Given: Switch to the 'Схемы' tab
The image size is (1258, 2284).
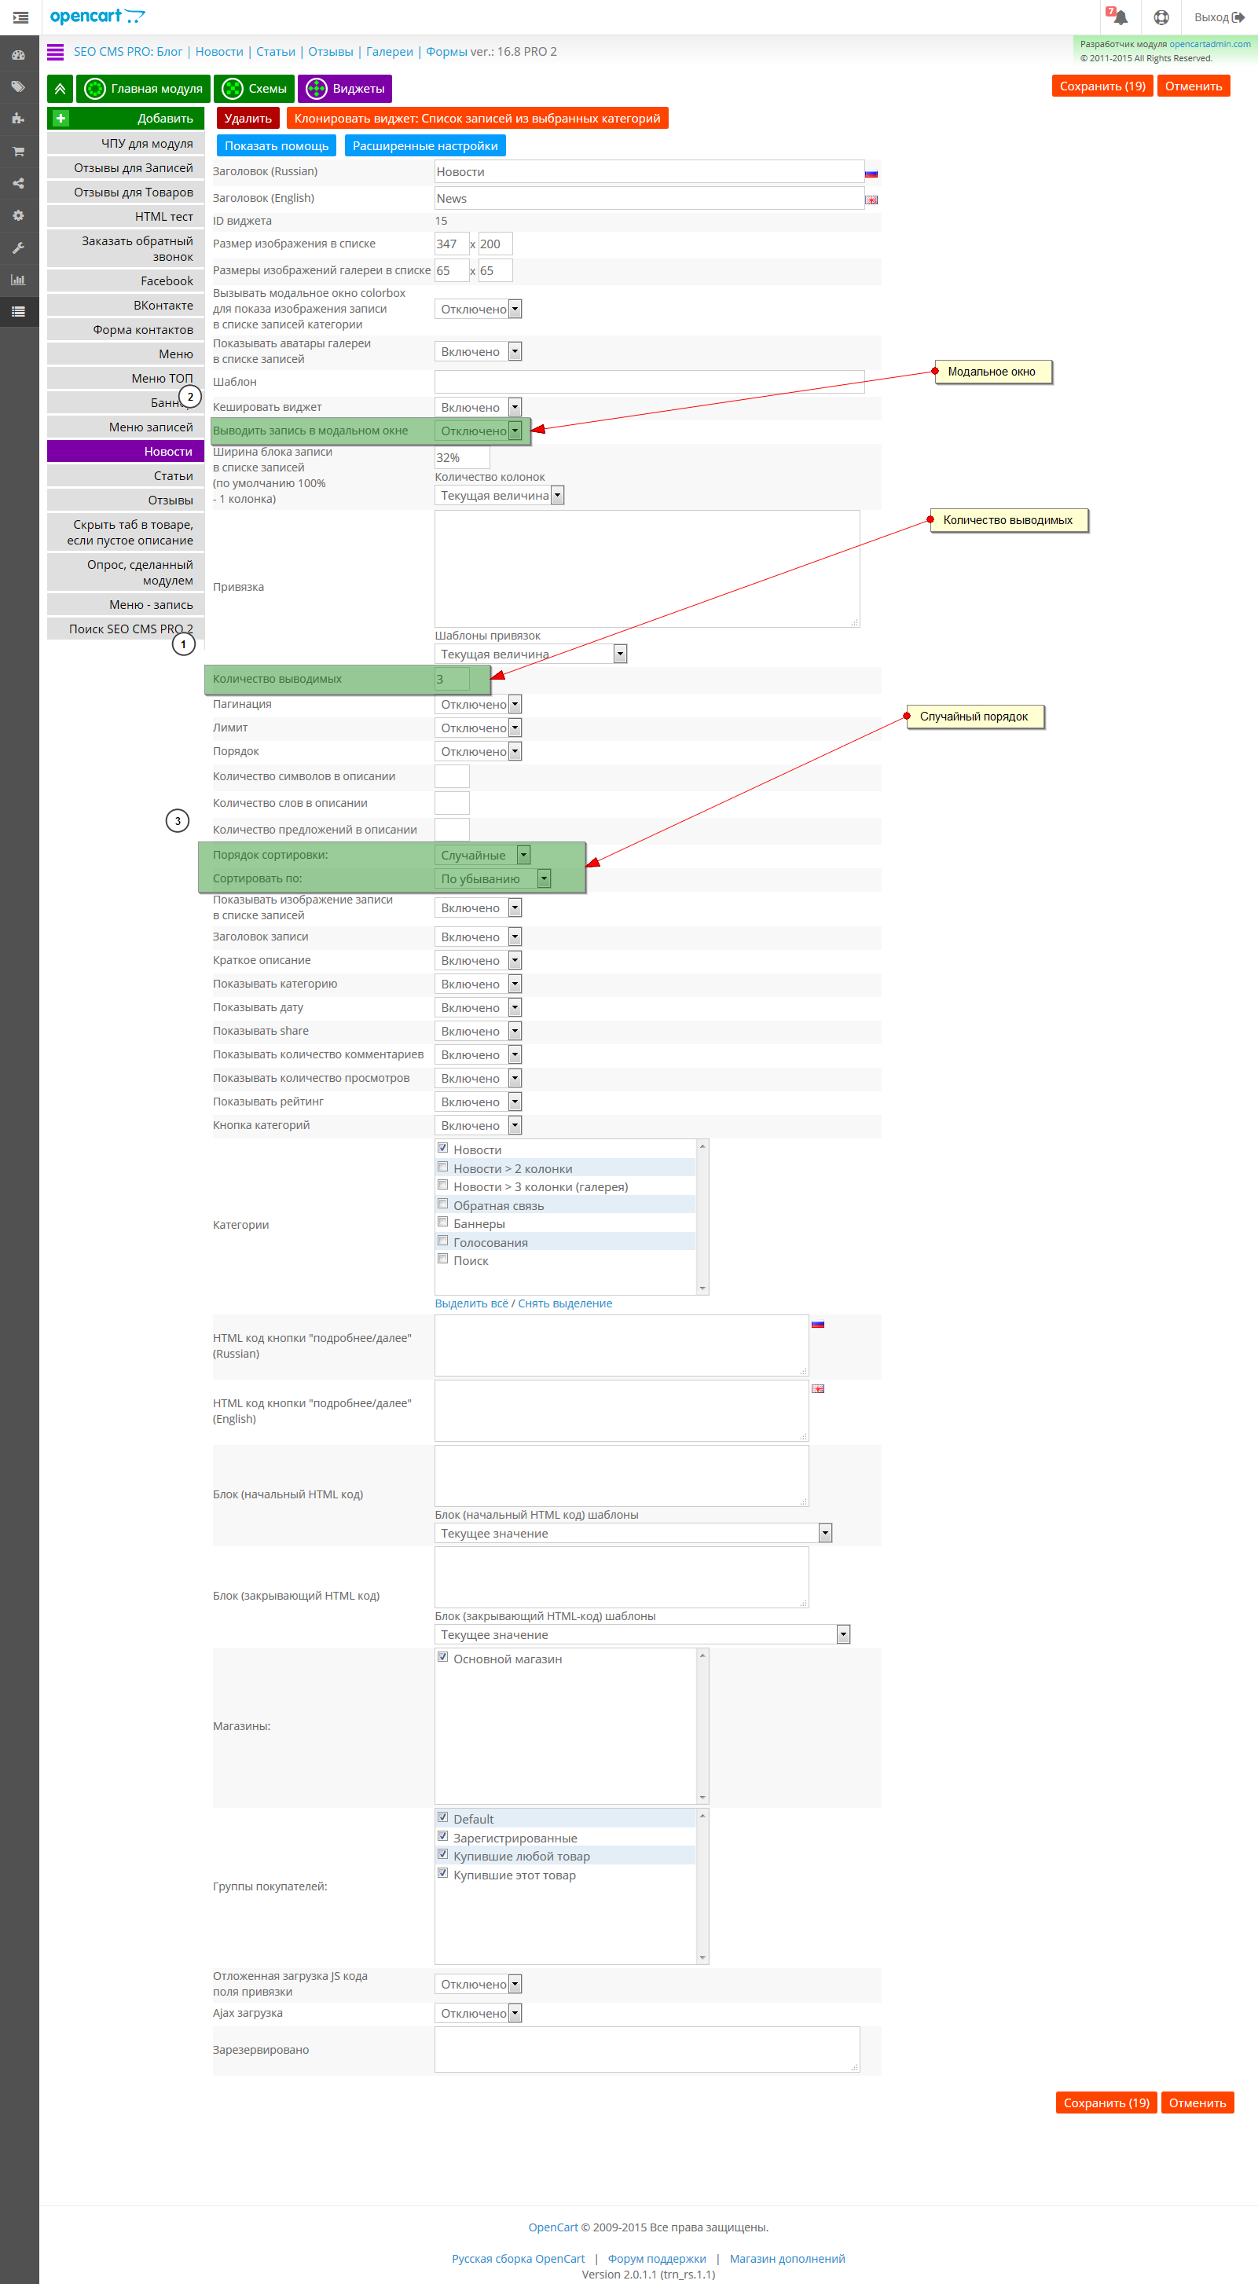Looking at the screenshot, I should pos(255,89).
